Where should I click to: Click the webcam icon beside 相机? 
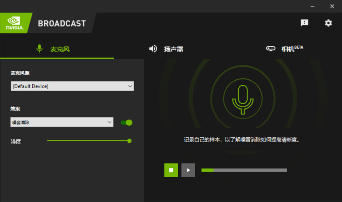271,49
